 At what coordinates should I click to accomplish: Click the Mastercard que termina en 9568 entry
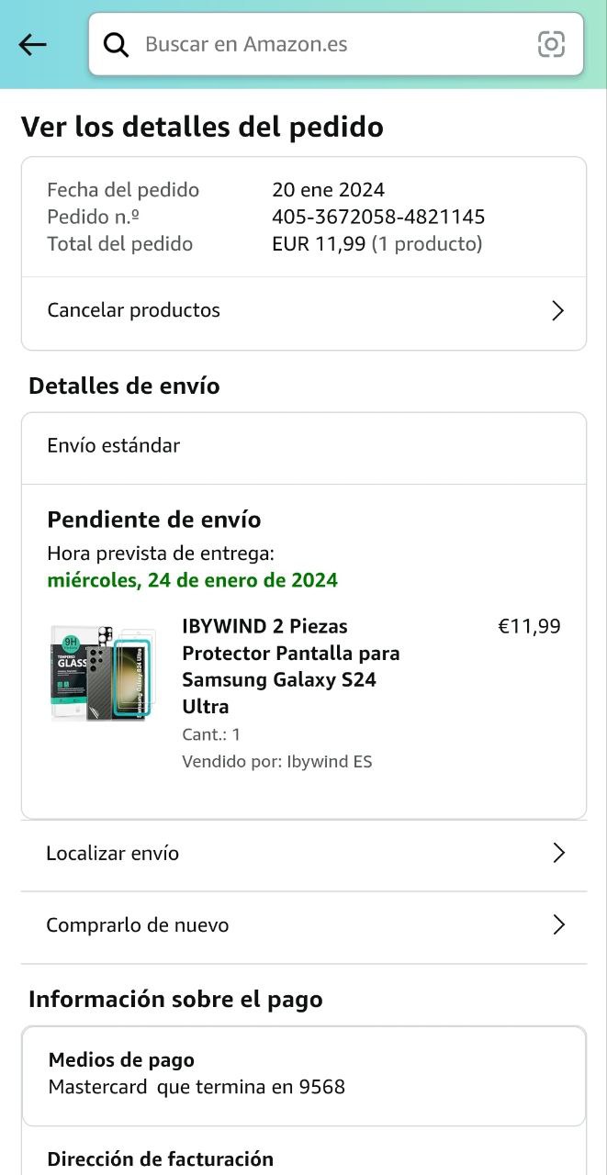pos(197,1087)
